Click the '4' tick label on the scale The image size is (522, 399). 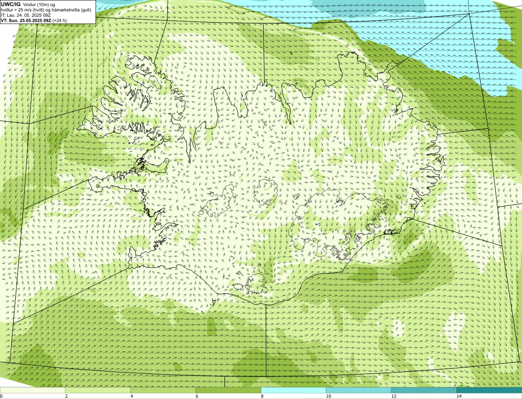[x=131, y=396]
